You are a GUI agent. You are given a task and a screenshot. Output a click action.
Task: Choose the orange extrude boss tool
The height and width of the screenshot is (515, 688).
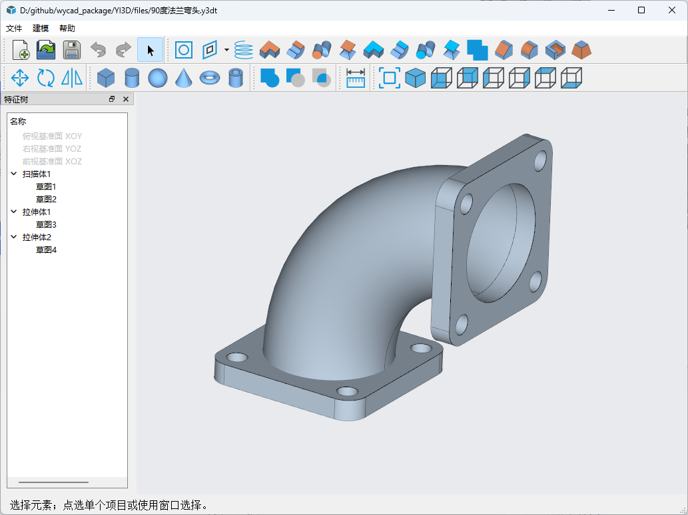[270, 50]
